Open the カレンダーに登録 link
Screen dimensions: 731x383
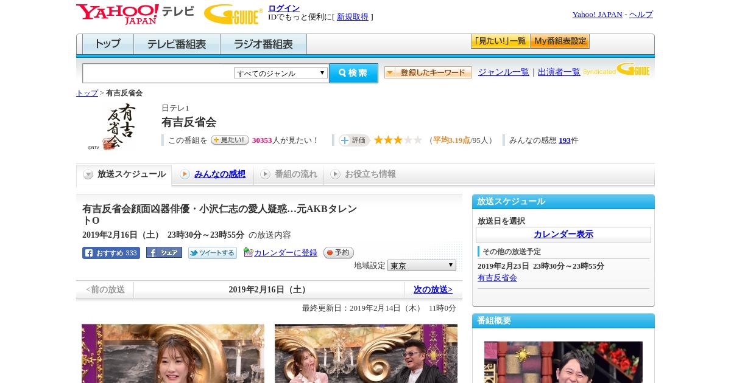click(x=286, y=253)
